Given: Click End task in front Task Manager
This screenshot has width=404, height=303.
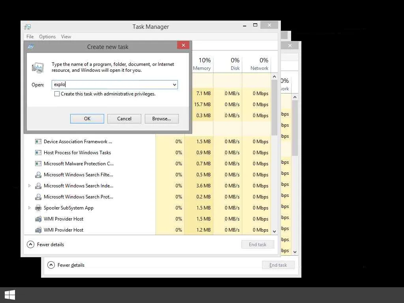Looking at the screenshot, I should coord(258,245).
